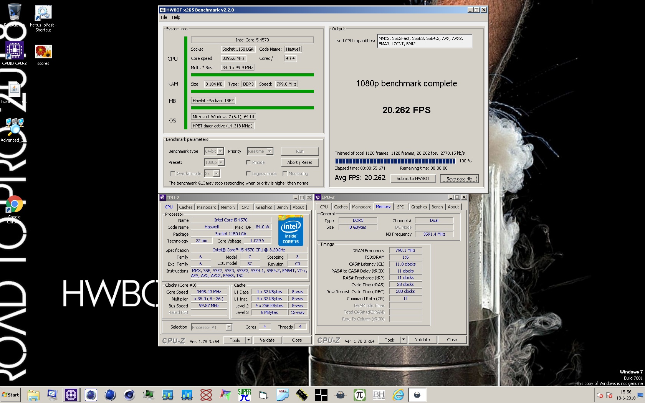Click the green circuit board taskbar icon
Screen dimensions: 645x403
point(148,395)
